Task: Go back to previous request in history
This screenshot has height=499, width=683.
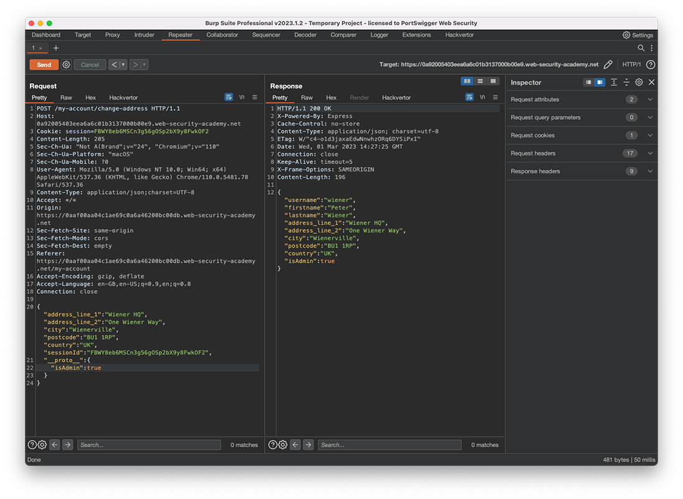Action: 114,64
